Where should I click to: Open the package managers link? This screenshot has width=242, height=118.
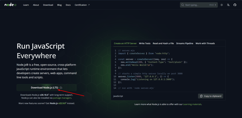point(62,98)
